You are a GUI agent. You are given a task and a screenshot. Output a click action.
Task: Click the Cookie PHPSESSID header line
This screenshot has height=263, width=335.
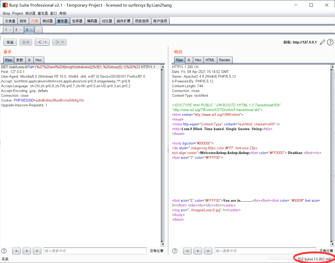(x=42, y=100)
